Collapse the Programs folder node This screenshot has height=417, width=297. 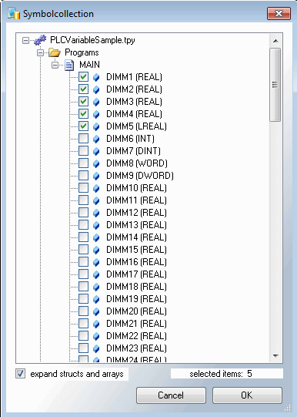[x=40, y=52]
